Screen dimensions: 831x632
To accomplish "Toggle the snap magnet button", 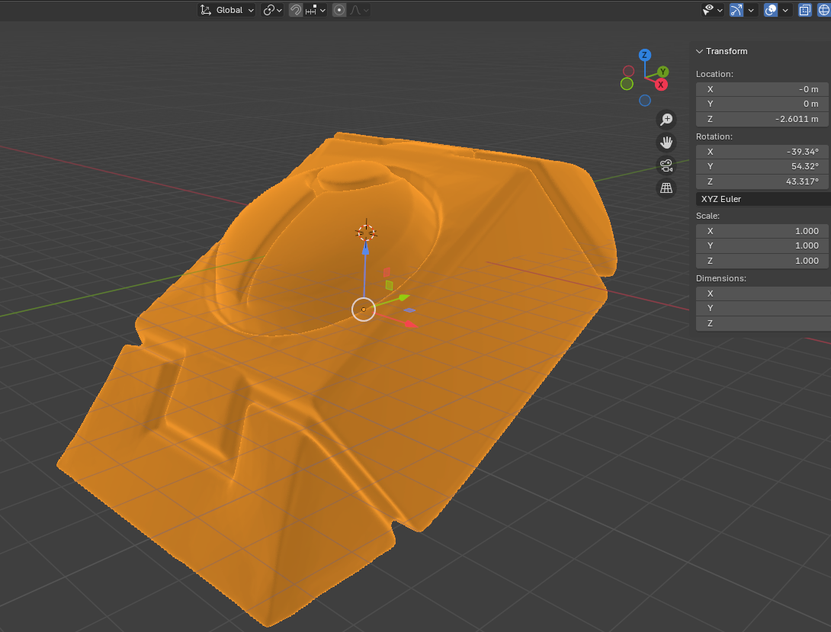I will [x=296, y=10].
